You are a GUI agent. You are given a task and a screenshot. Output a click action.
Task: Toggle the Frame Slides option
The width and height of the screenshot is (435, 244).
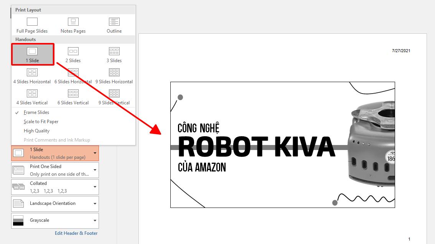coord(38,112)
